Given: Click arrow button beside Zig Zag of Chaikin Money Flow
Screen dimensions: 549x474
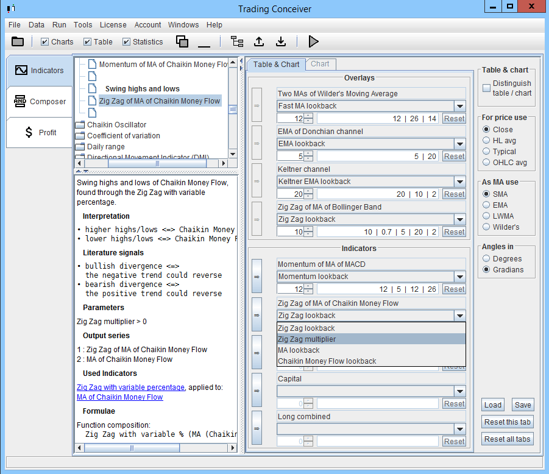Looking at the screenshot, I should click(x=257, y=315).
